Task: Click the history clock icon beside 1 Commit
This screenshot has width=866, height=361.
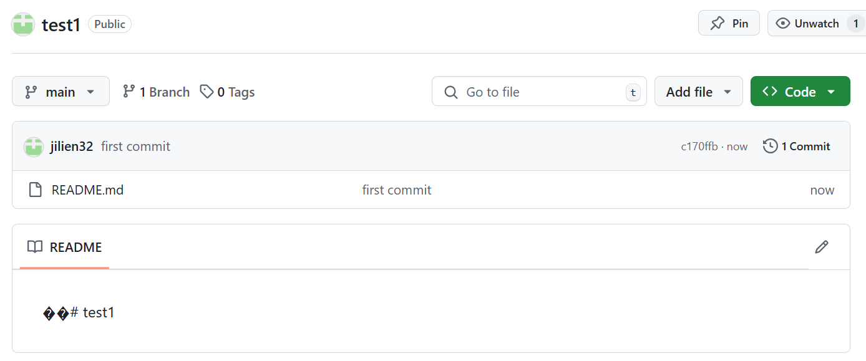Action: (x=770, y=147)
